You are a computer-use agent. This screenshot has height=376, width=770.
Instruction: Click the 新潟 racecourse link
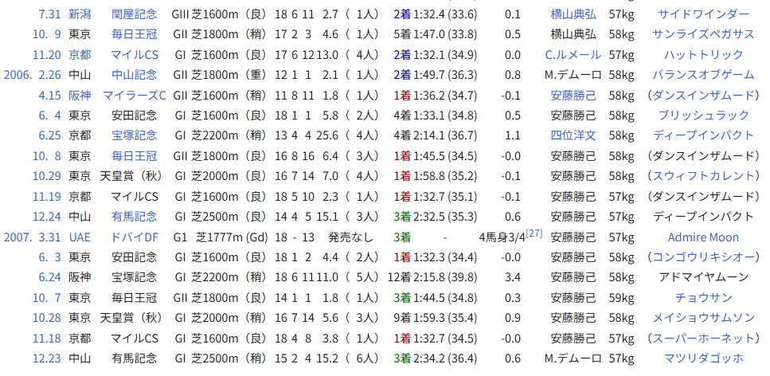coord(79,14)
